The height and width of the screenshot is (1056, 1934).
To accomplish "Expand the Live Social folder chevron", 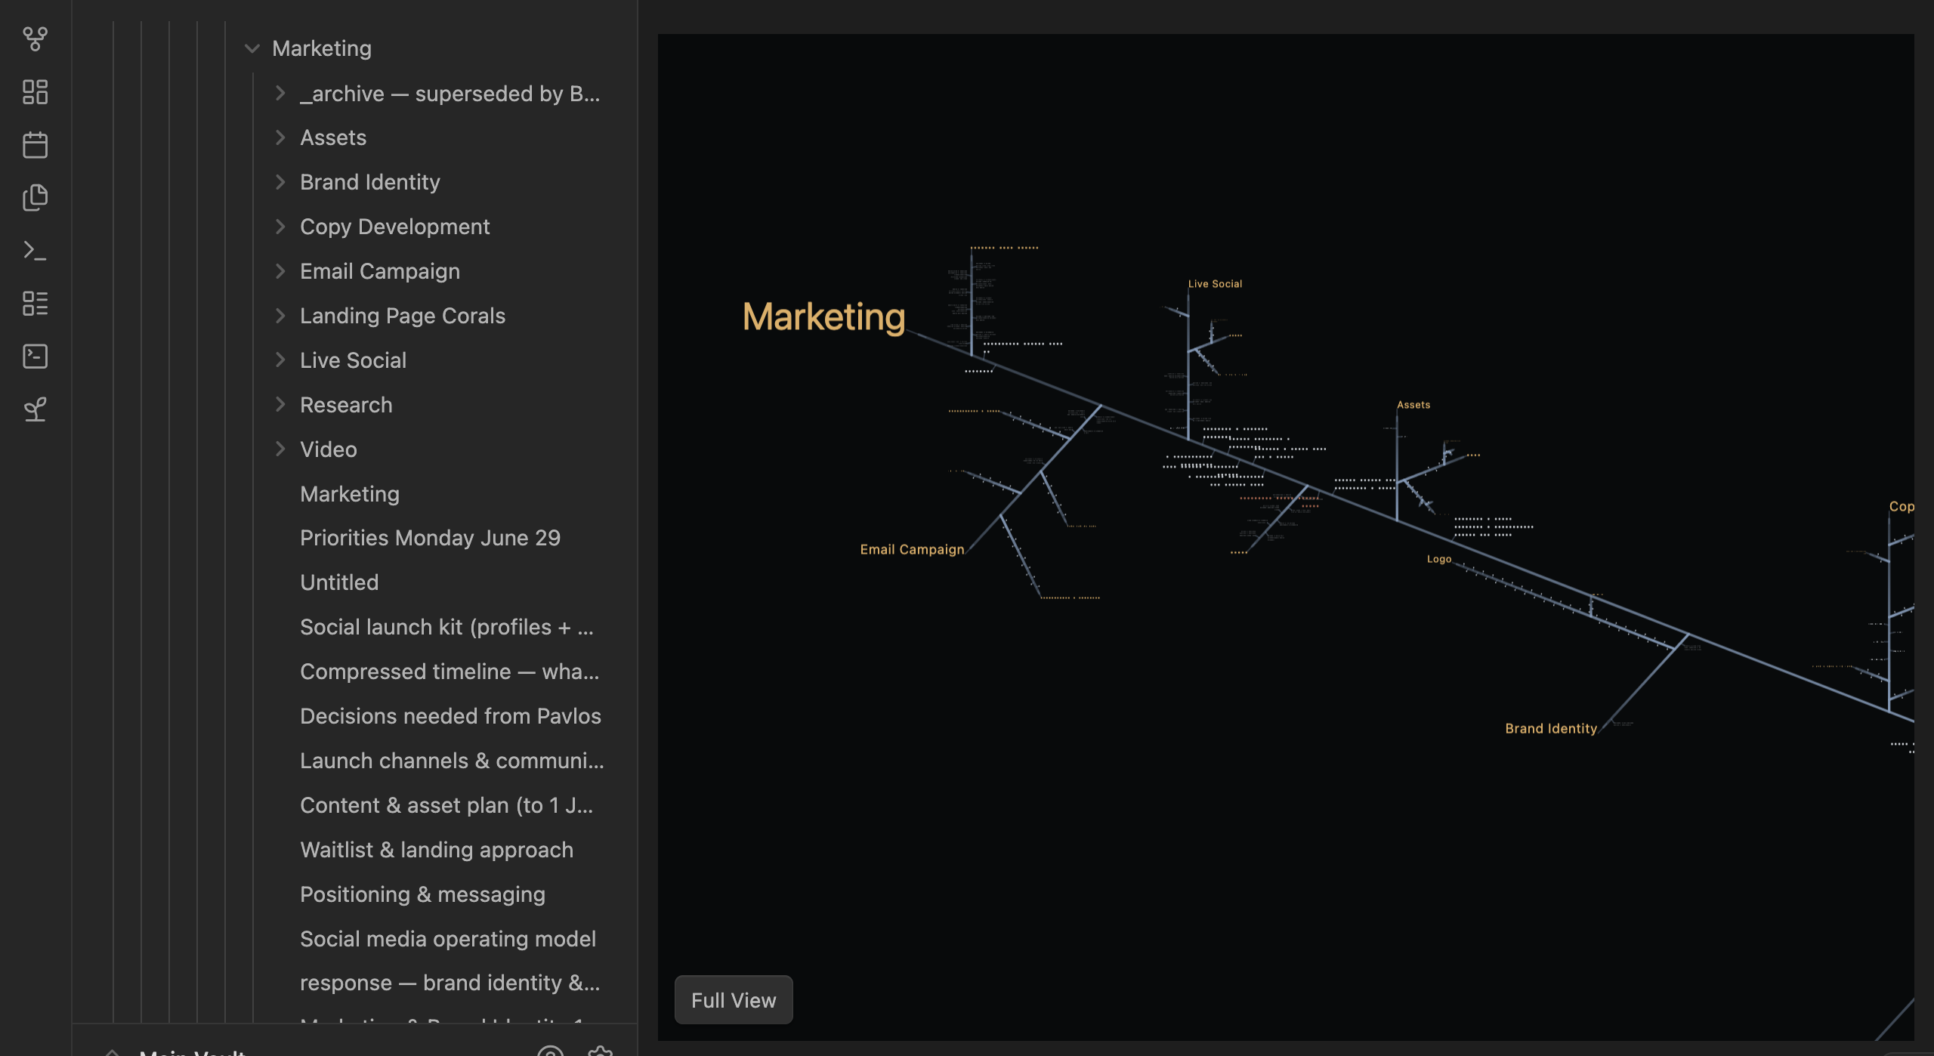I will pyautogui.click(x=280, y=360).
